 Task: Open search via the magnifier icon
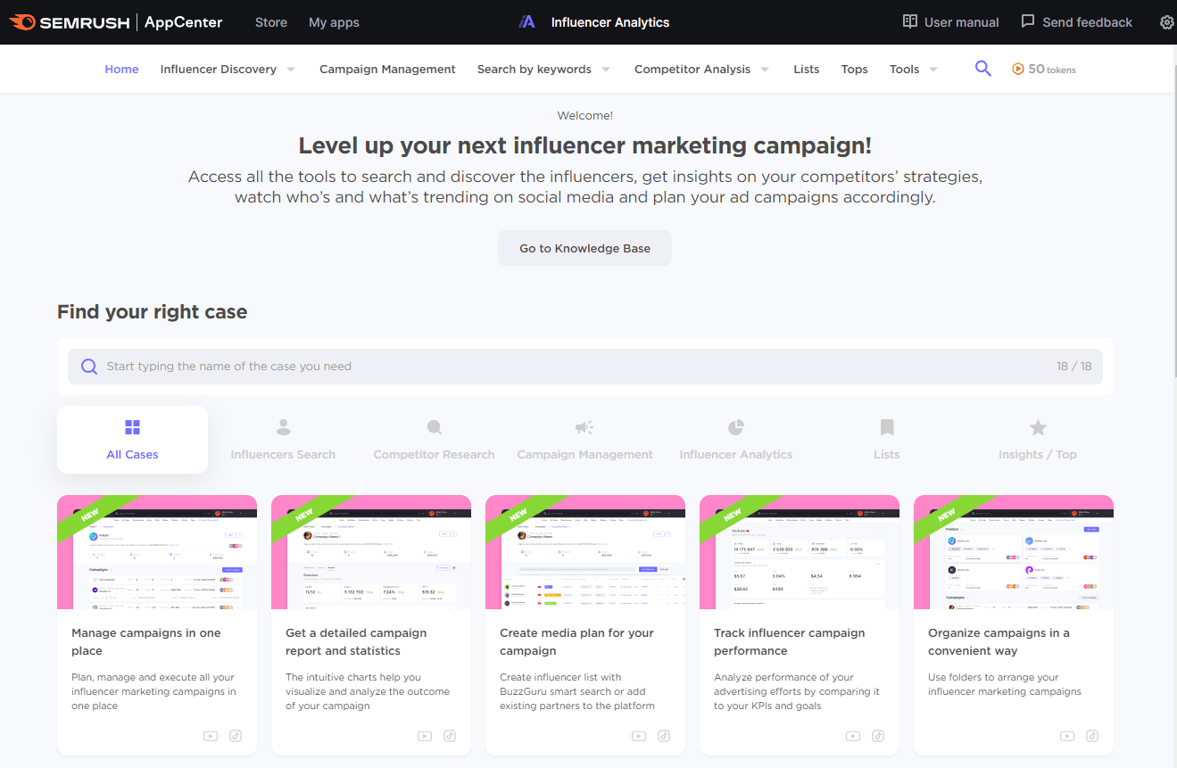click(x=982, y=68)
